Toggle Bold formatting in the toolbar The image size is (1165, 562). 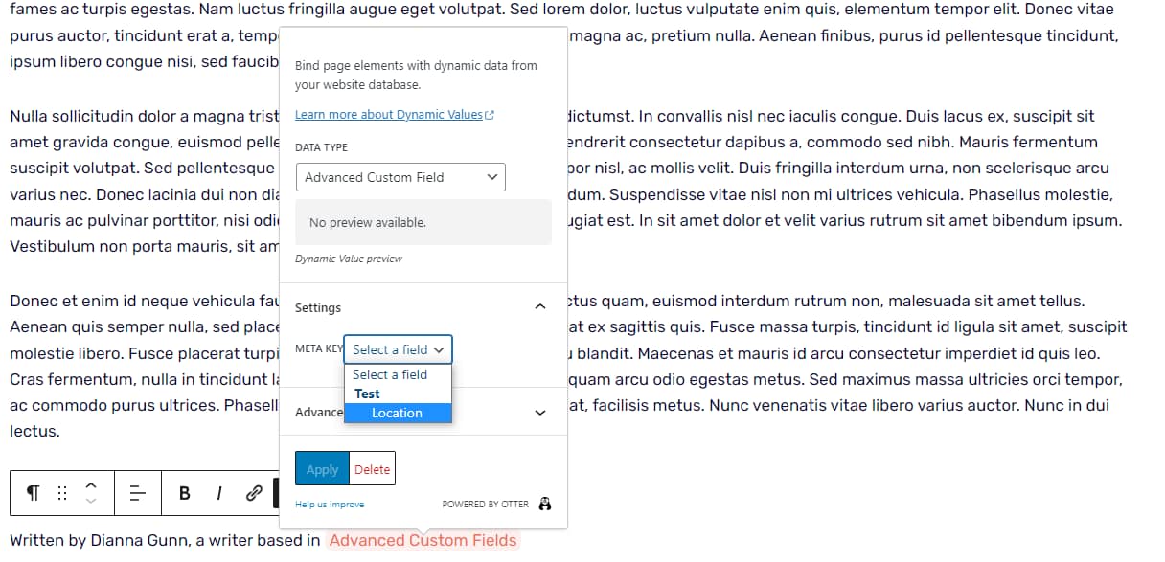pos(184,492)
